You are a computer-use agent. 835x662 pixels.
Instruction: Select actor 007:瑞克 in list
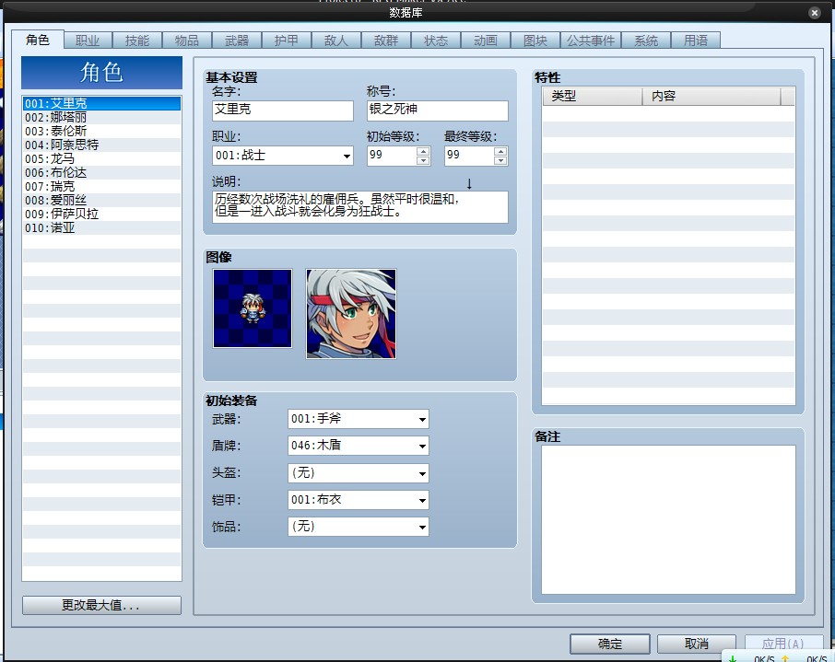(101, 186)
